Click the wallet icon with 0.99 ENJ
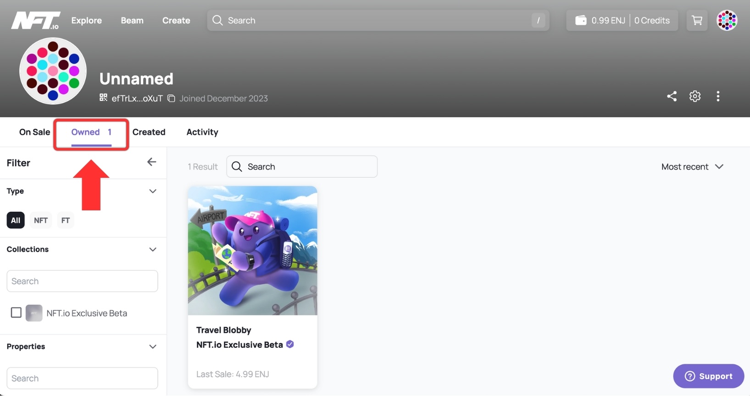Image resolution: width=750 pixels, height=396 pixels. point(581,20)
